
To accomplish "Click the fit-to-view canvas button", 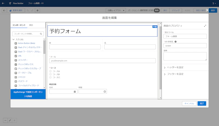I will pos(10,121).
